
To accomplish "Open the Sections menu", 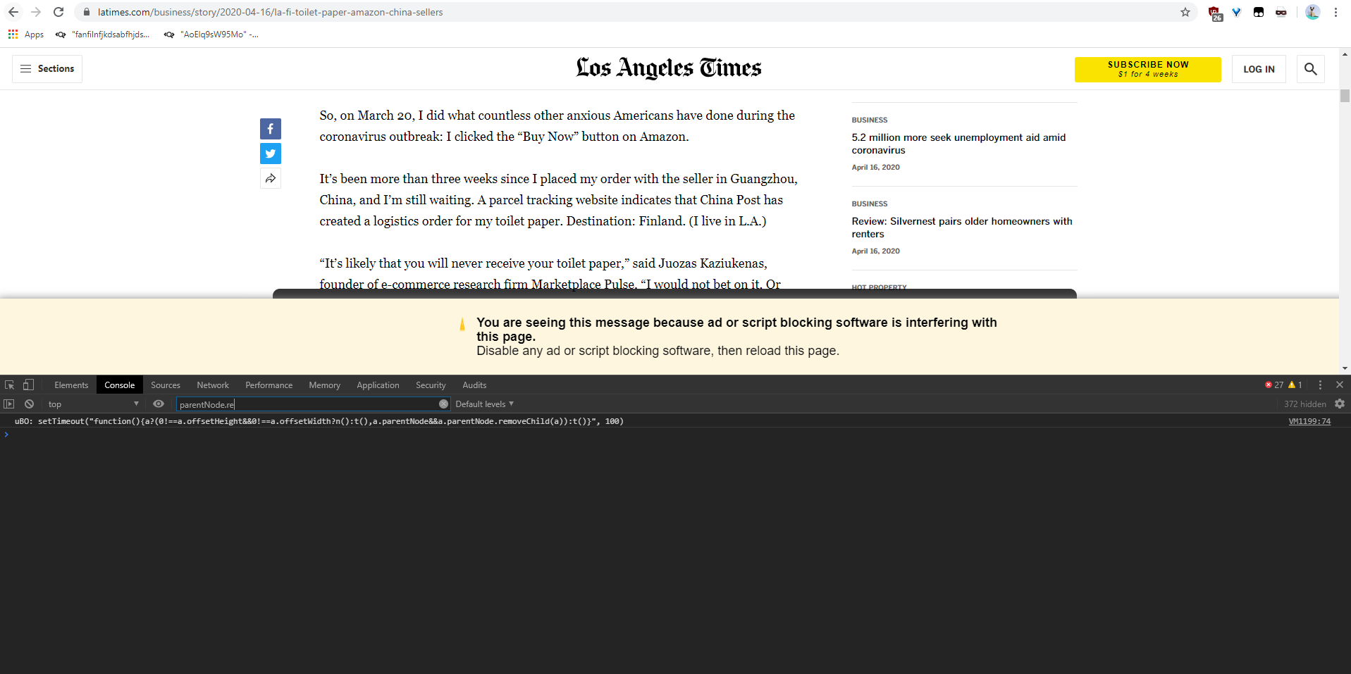I will (47, 68).
